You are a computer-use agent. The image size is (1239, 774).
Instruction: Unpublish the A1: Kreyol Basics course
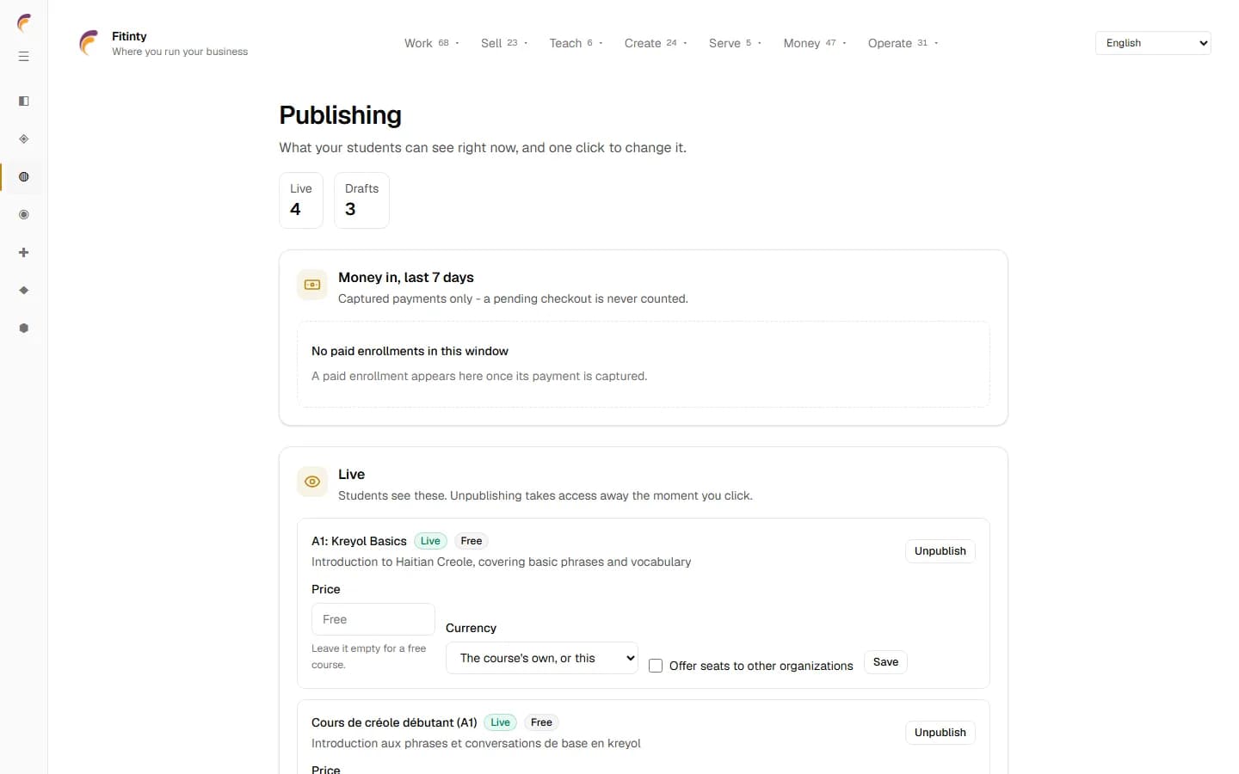[x=940, y=551]
